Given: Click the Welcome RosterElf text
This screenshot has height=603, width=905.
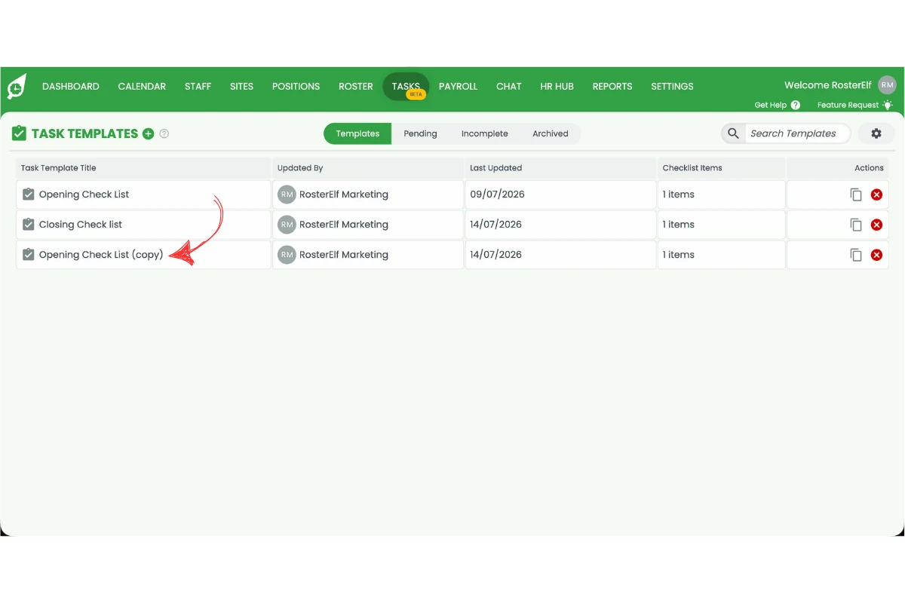Looking at the screenshot, I should coord(828,85).
